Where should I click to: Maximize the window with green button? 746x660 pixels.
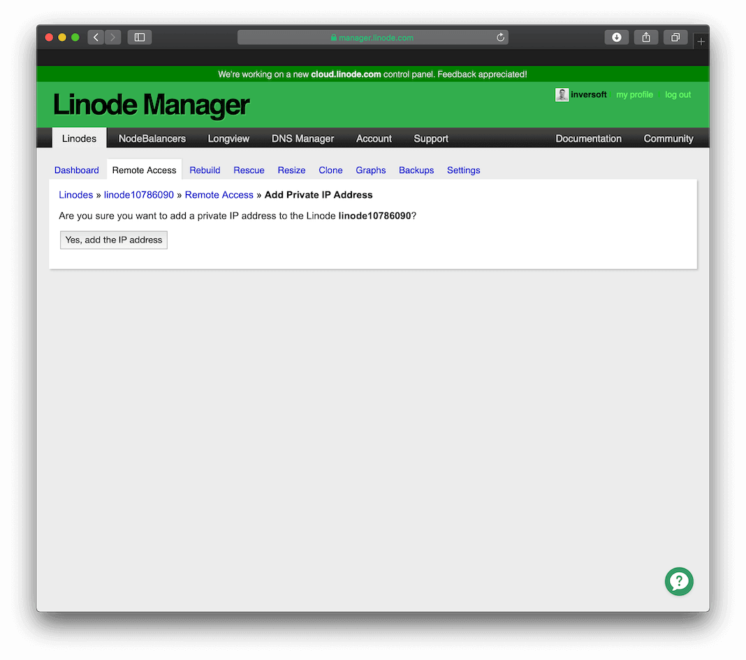75,37
